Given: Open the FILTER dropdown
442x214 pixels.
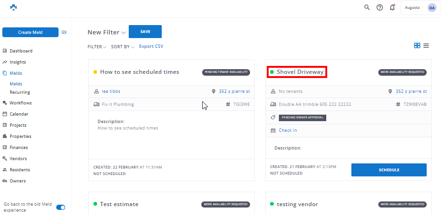Looking at the screenshot, I should 97,47.
